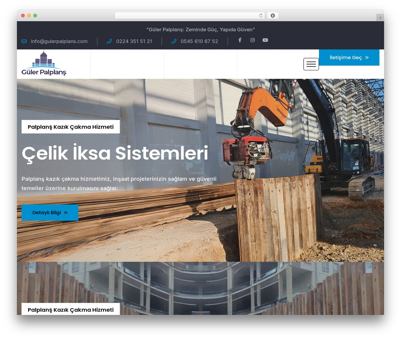This screenshot has height=339, width=401.
Task: Click the envelope email icon
Action: click(x=24, y=41)
